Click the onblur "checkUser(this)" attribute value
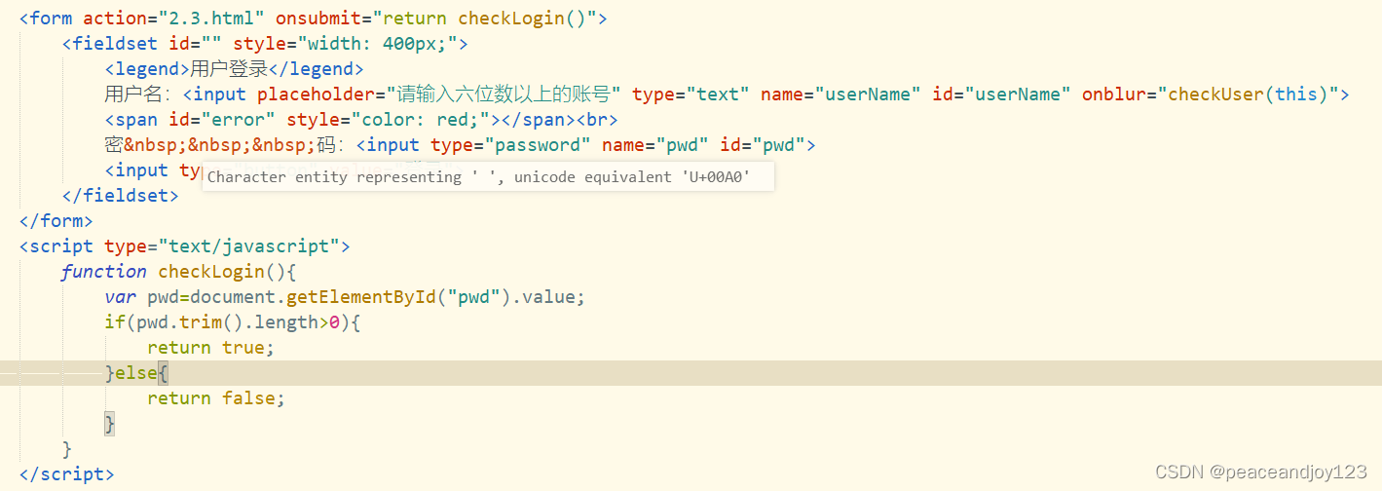1382x491 pixels. (x=1248, y=94)
